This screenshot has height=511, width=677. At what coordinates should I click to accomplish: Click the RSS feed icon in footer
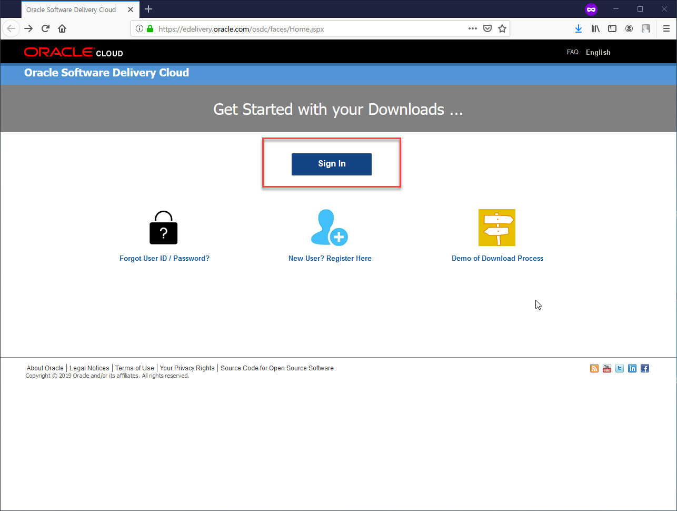click(594, 368)
